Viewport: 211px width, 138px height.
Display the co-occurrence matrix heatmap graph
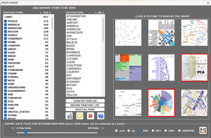click(161, 33)
